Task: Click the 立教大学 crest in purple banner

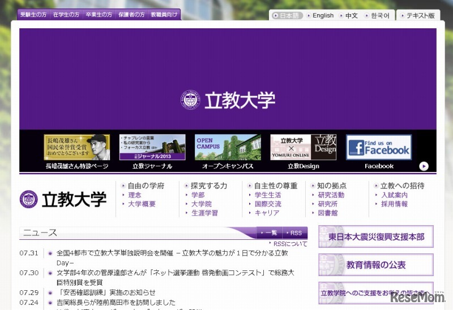Action: [190, 100]
